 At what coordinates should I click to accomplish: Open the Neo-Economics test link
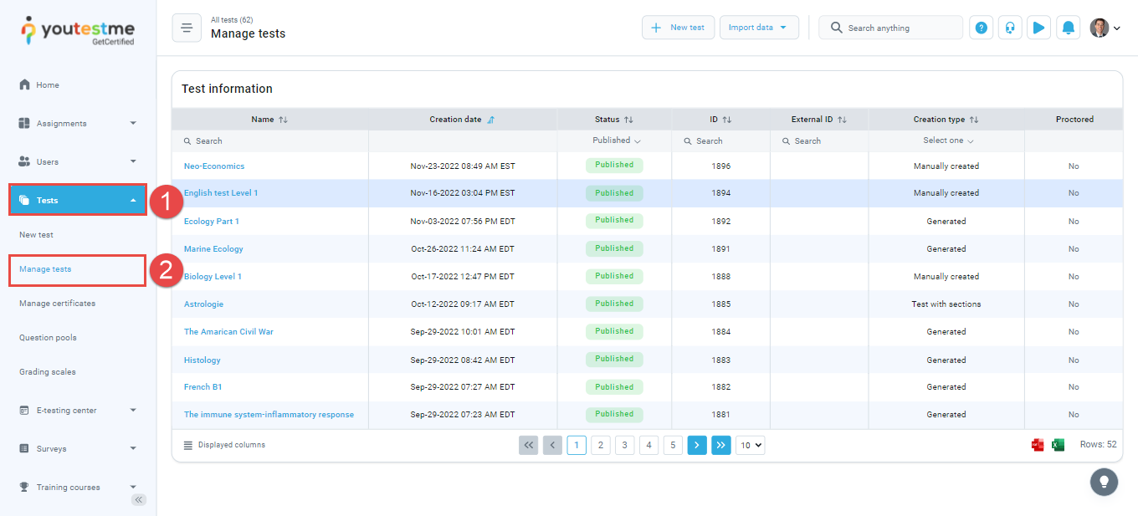point(214,166)
